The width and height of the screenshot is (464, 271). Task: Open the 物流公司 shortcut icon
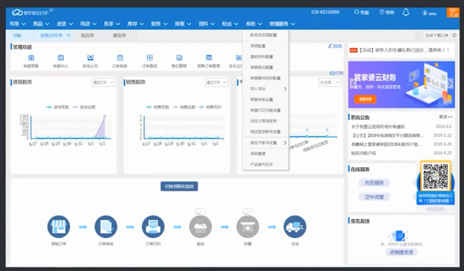pyautogui.click(x=90, y=58)
